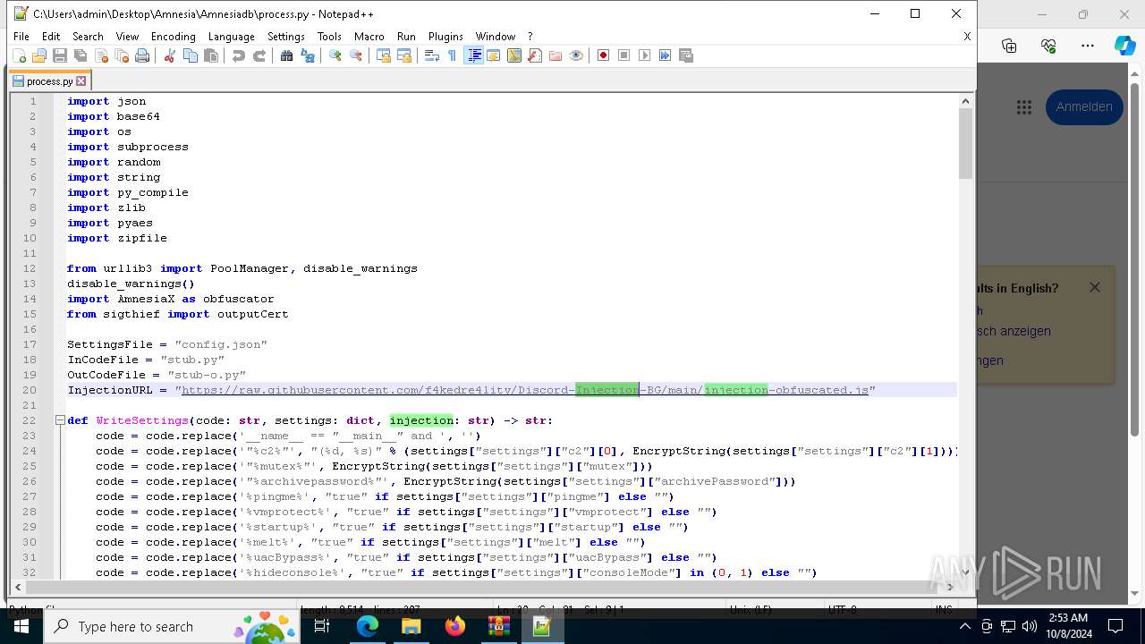
Task: Print the document with the Print icon
Action: pos(142,55)
